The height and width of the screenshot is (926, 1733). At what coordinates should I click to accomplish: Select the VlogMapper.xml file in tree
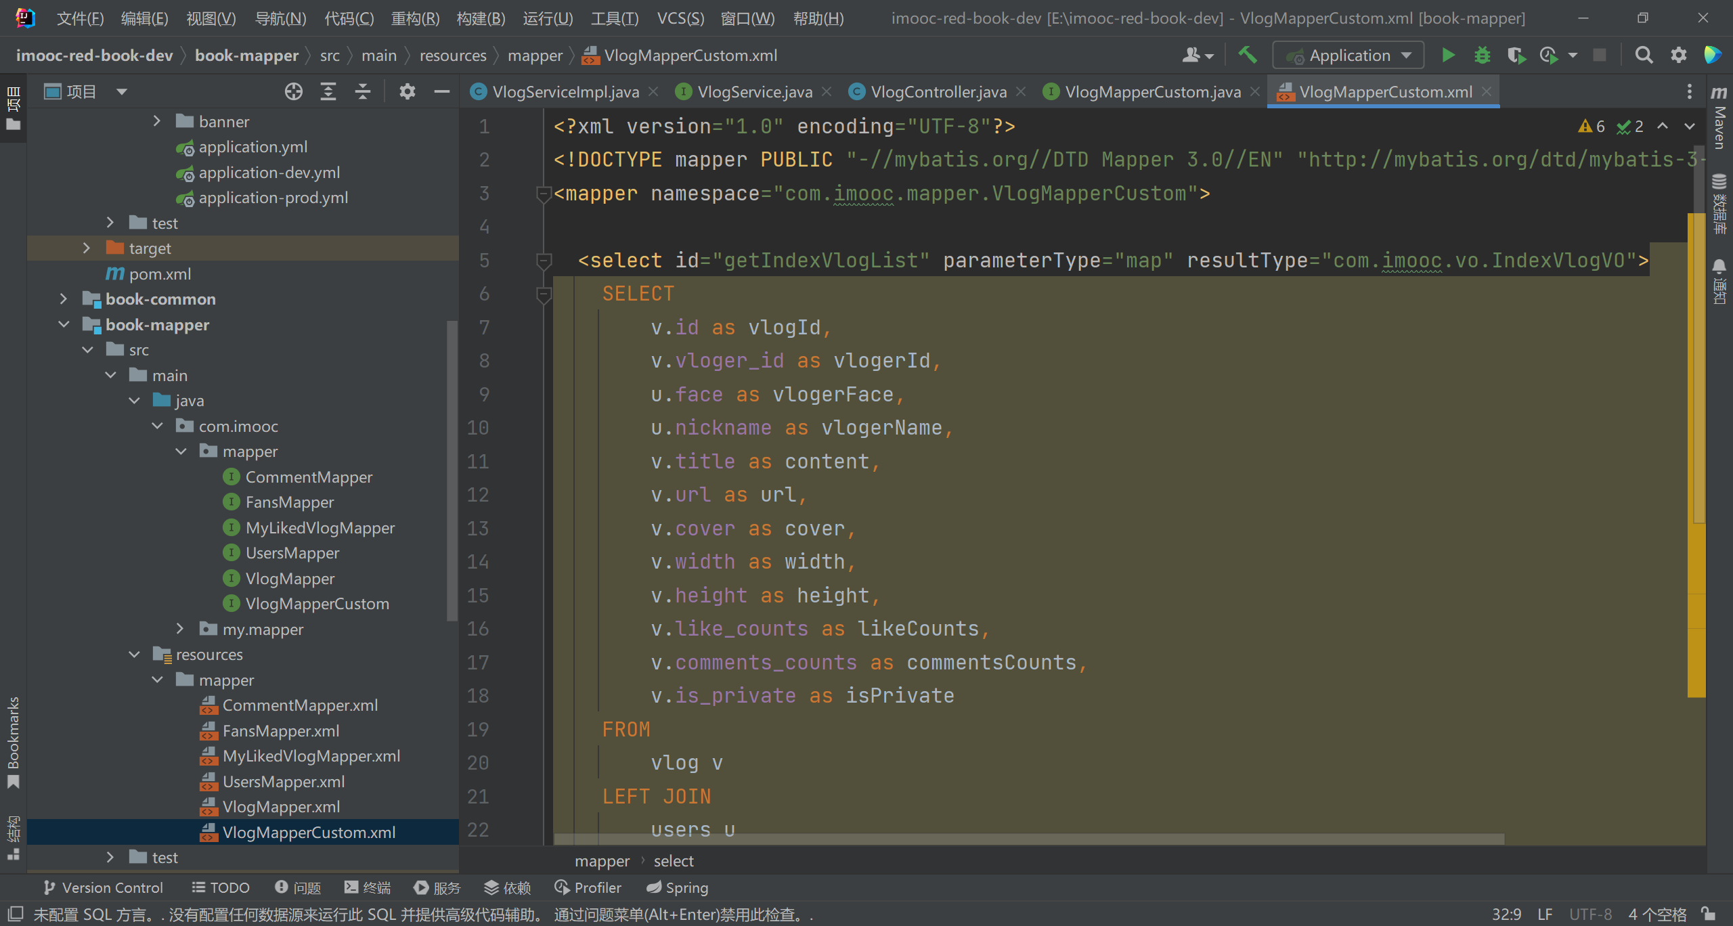[281, 807]
